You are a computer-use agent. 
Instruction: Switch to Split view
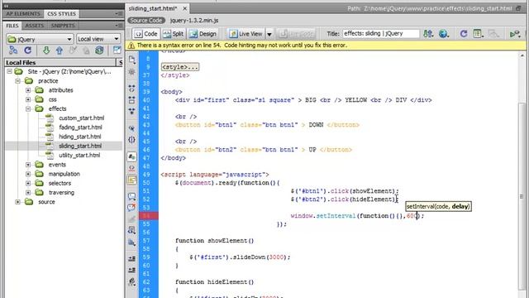(173, 34)
